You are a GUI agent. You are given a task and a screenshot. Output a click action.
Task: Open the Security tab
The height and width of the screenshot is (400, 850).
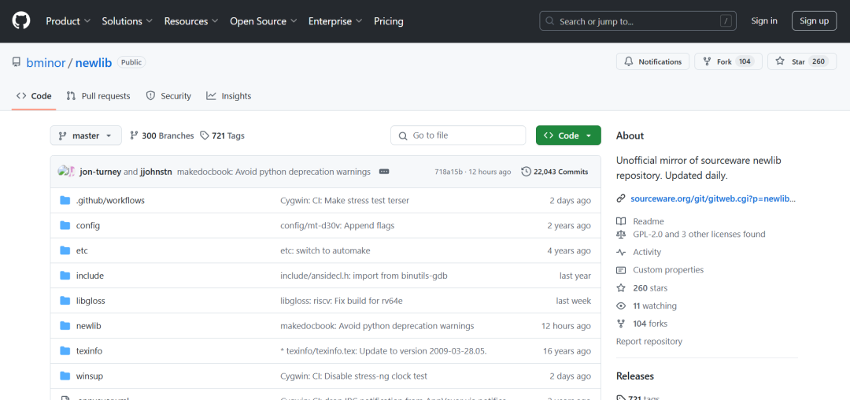(168, 96)
